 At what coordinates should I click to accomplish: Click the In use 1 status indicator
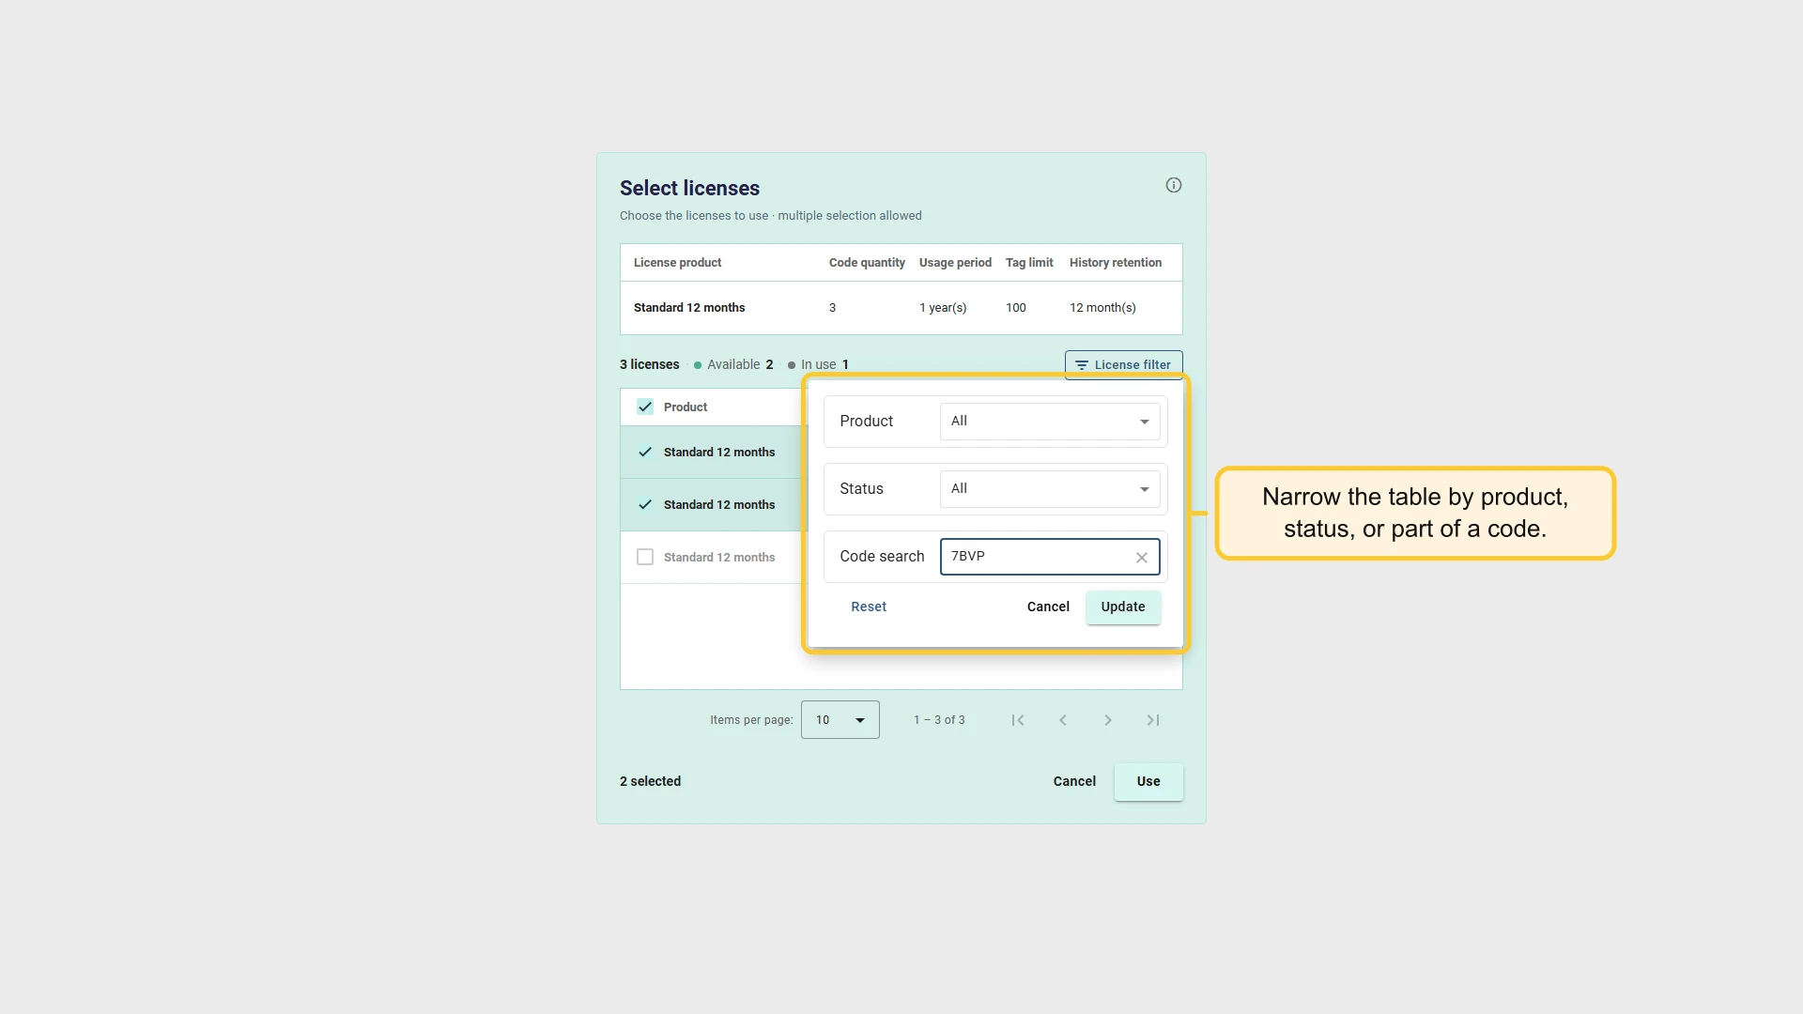coord(818,364)
